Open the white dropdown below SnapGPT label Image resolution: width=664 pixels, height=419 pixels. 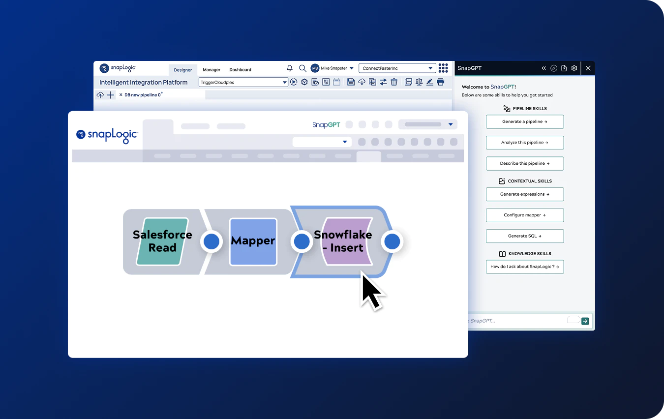pos(322,142)
